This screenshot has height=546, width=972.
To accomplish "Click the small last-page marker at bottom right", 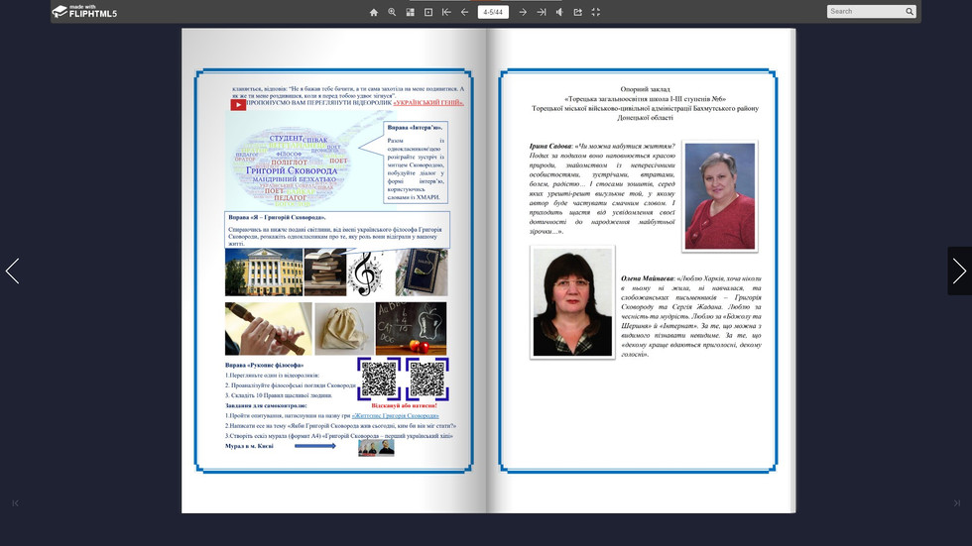I will (x=956, y=503).
